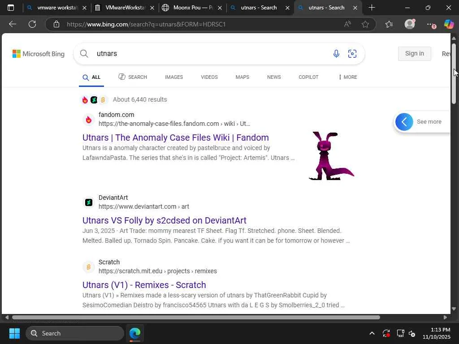Image resolution: width=459 pixels, height=344 pixels.
Task: Switch to NEWS results
Action: (274, 77)
